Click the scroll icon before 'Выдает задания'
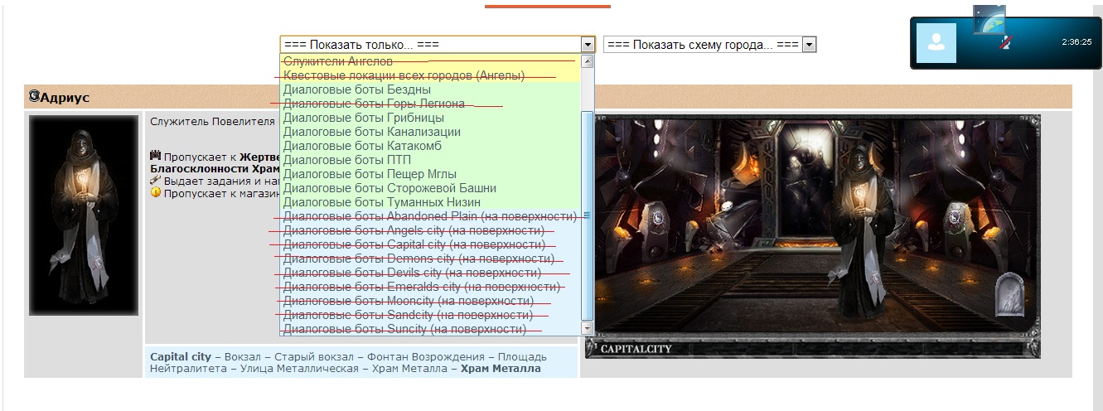 click(155, 180)
